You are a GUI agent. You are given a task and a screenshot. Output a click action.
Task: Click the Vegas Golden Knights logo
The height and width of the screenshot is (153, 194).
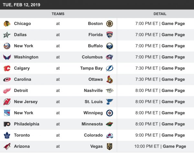point(110,147)
